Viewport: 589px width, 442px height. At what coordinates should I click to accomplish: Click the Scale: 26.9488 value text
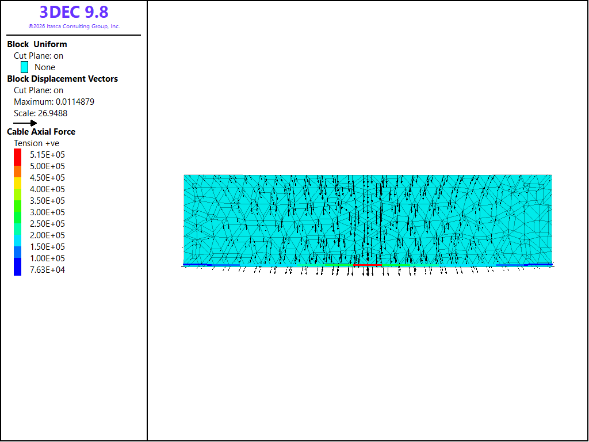[x=41, y=113]
